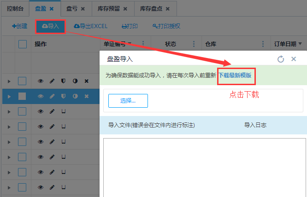Click the 下载最新模版 download link
Viewport: 307px width, 197px height.
point(235,75)
